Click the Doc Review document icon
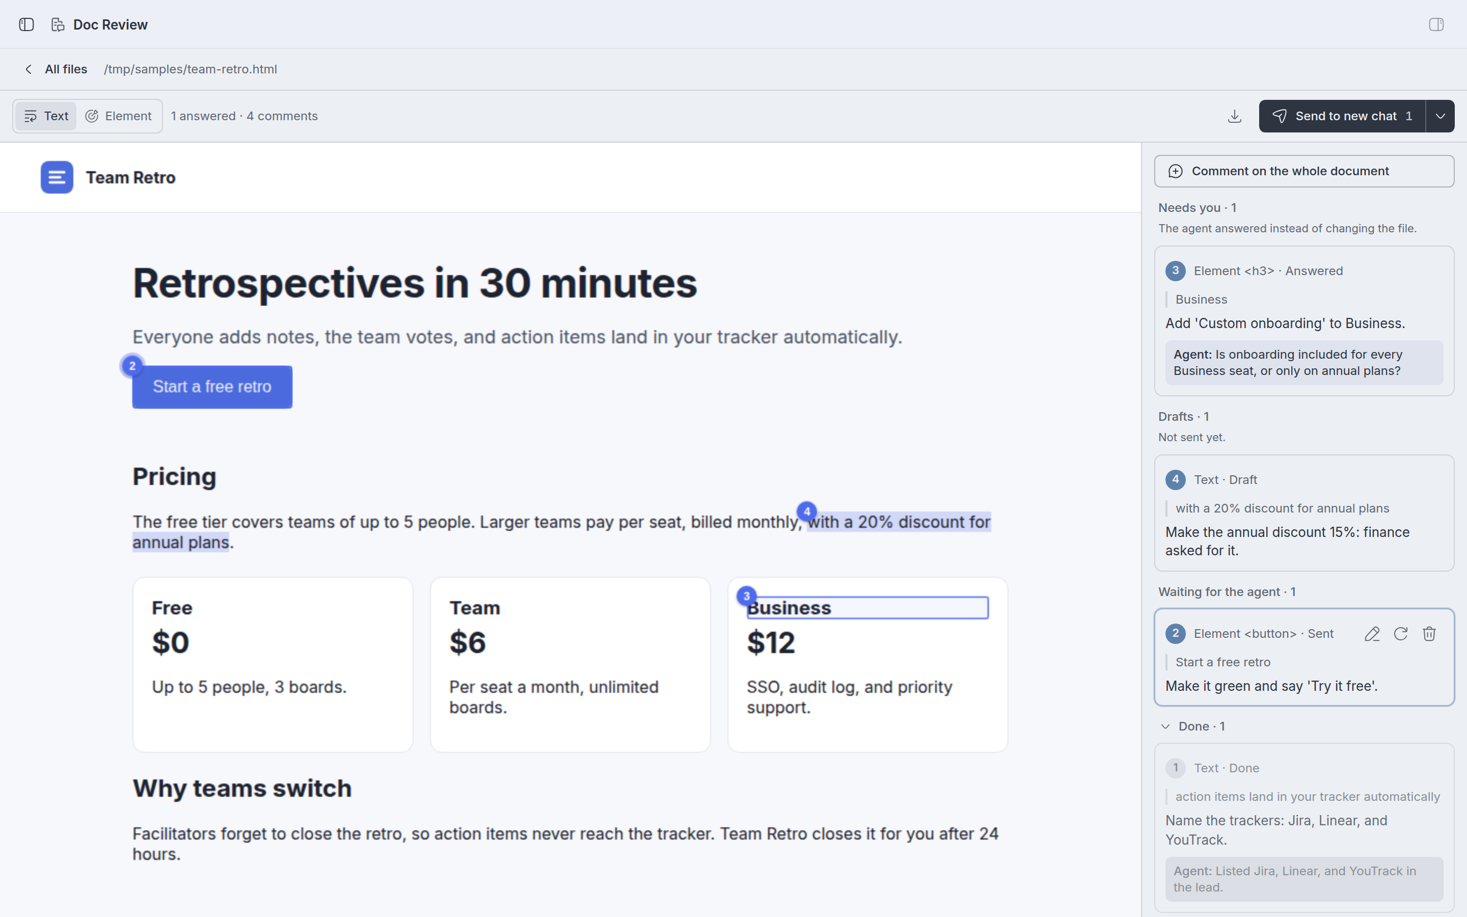 coord(58,24)
